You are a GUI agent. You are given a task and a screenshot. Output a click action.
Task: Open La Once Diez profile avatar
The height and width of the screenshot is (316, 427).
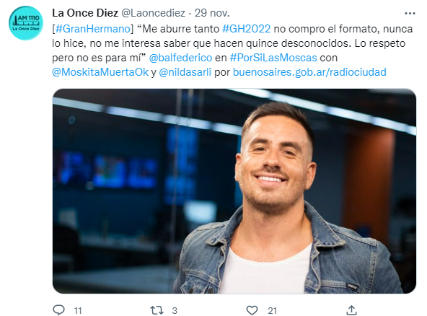[x=26, y=23]
